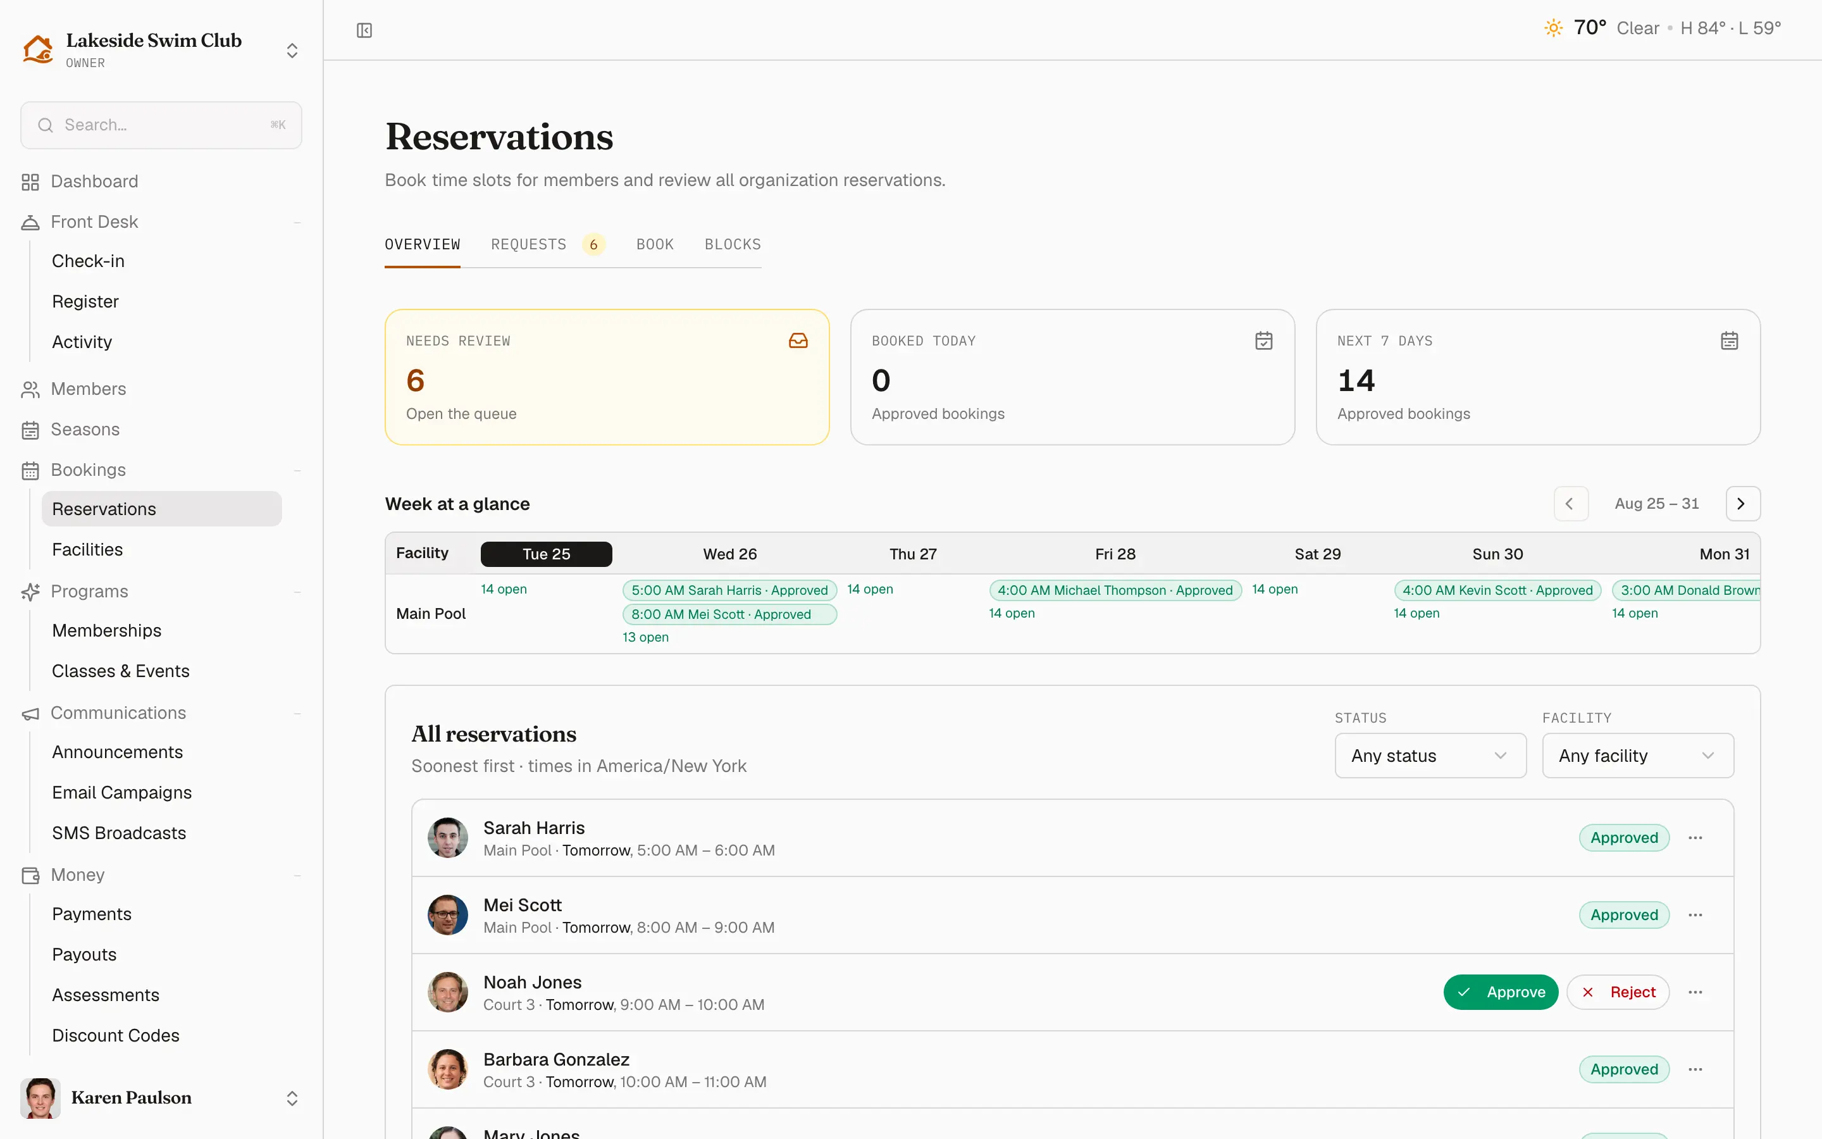Viewport: 1822px width, 1139px height.
Task: Go to next week with right arrow
Action: [1742, 504]
